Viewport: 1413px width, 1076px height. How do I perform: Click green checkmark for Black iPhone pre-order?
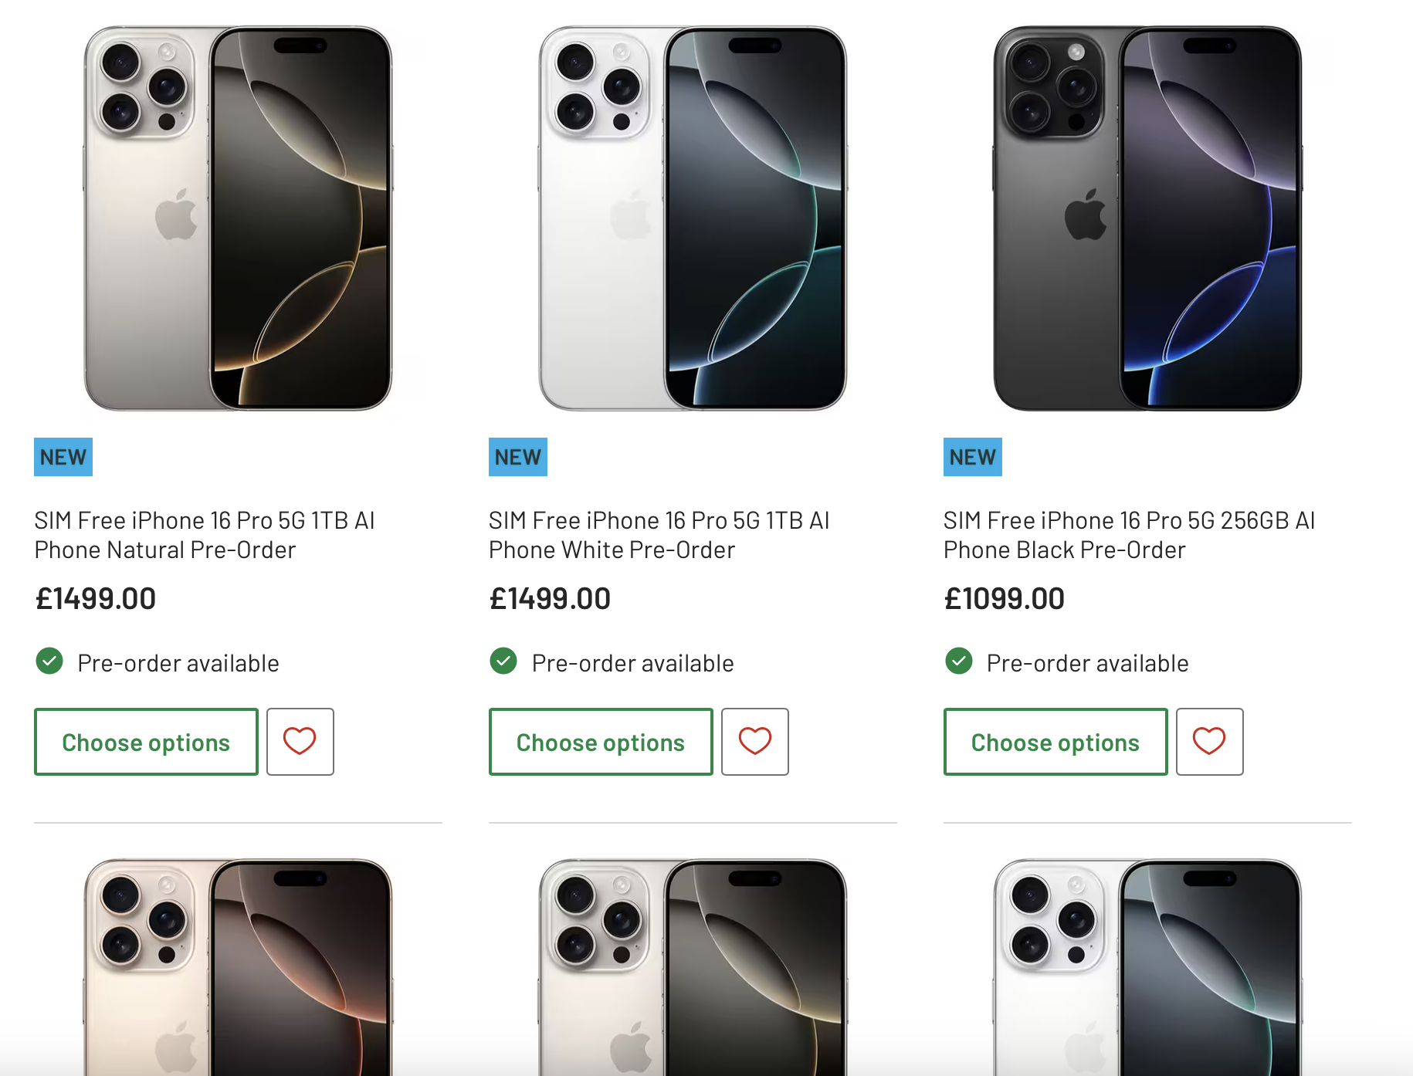click(x=958, y=662)
